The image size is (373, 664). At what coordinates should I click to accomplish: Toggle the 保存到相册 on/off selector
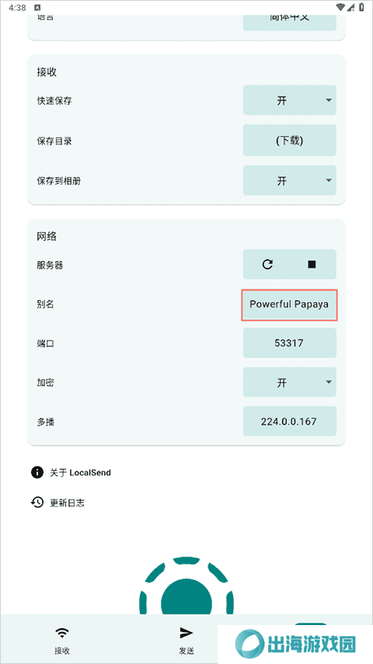click(x=290, y=181)
